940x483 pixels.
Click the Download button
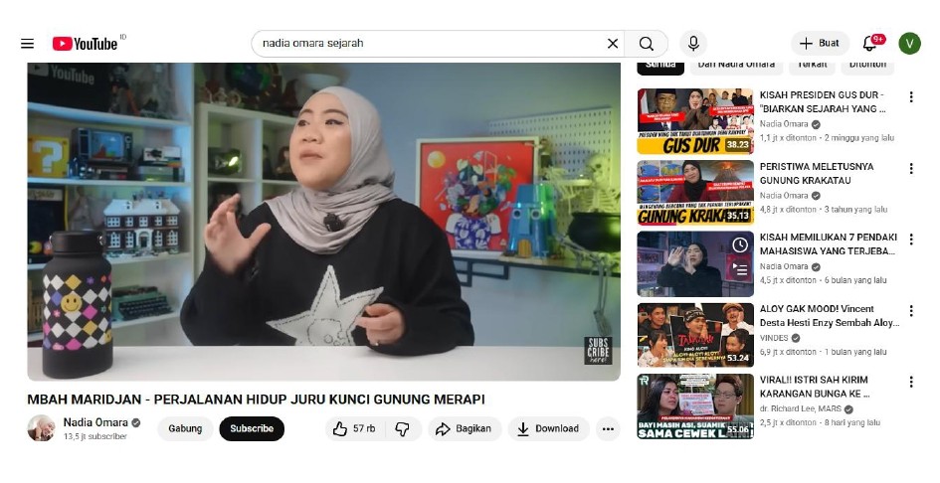[548, 428]
